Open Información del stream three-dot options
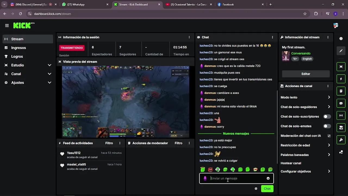 (x=328, y=37)
